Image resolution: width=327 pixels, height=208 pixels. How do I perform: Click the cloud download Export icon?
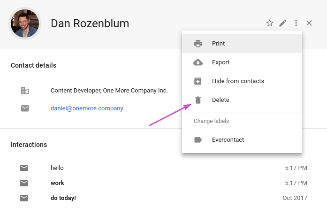coord(198,62)
